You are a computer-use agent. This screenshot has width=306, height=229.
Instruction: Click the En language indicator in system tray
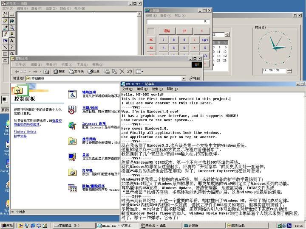pos(289,226)
